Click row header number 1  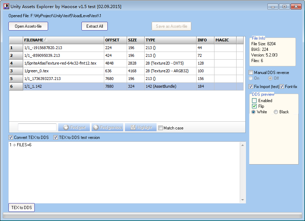pyautogui.click(x=16, y=48)
